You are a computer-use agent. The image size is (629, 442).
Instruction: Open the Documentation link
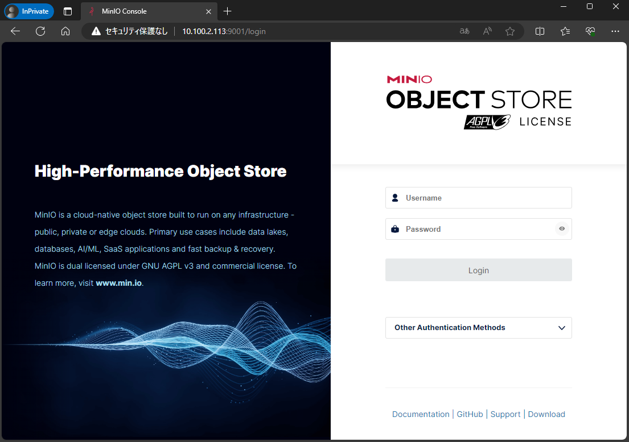(421, 414)
